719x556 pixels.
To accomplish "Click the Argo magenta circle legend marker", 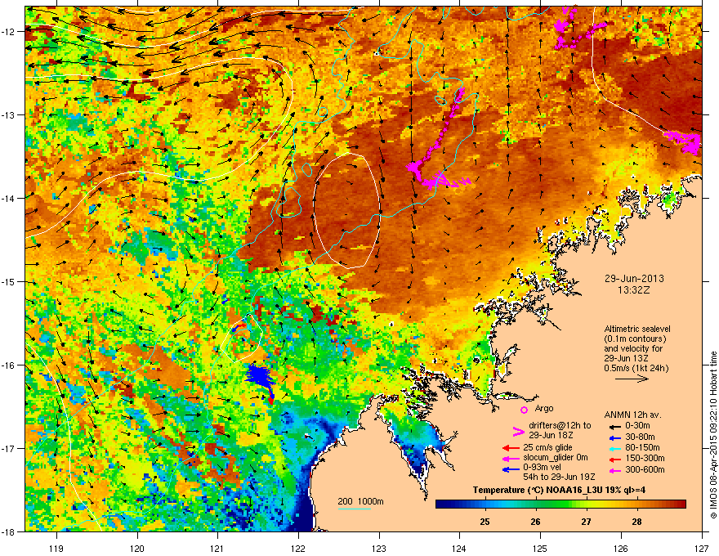I will click(x=524, y=410).
